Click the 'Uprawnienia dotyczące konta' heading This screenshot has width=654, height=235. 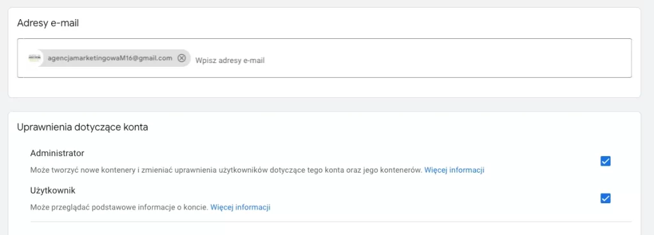click(82, 127)
